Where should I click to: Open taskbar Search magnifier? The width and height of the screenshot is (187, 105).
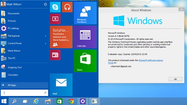(x=14, y=101)
